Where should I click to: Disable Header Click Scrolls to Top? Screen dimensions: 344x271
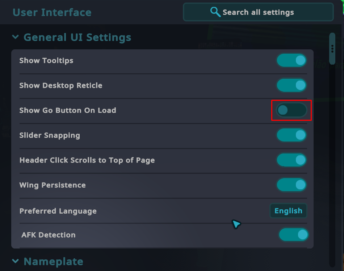(x=291, y=160)
